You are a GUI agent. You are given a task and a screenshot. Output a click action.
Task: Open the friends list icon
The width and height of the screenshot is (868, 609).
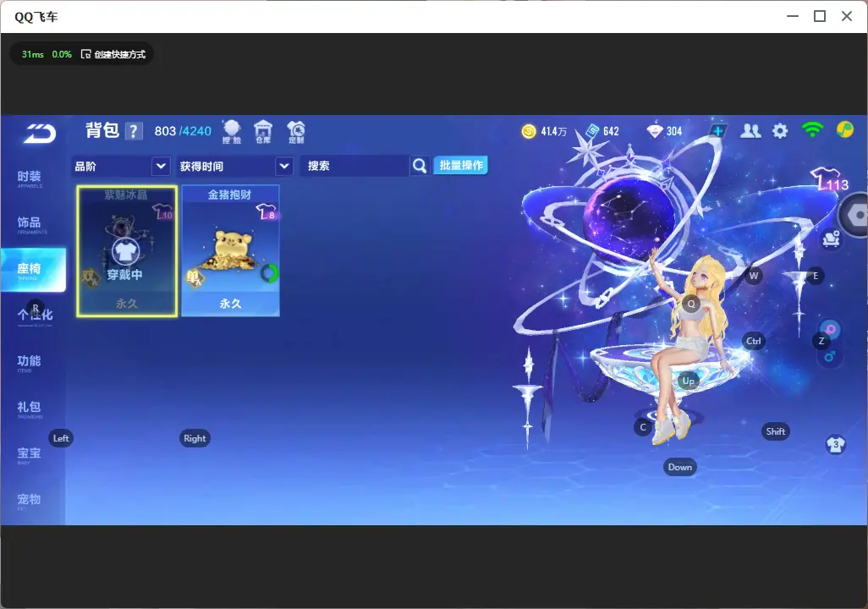coord(750,130)
